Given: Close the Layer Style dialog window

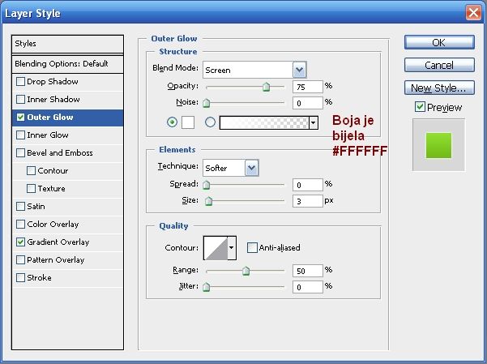Looking at the screenshot, I should pos(473,13).
